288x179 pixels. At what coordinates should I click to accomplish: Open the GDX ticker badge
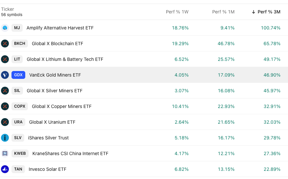pyautogui.click(x=18, y=75)
